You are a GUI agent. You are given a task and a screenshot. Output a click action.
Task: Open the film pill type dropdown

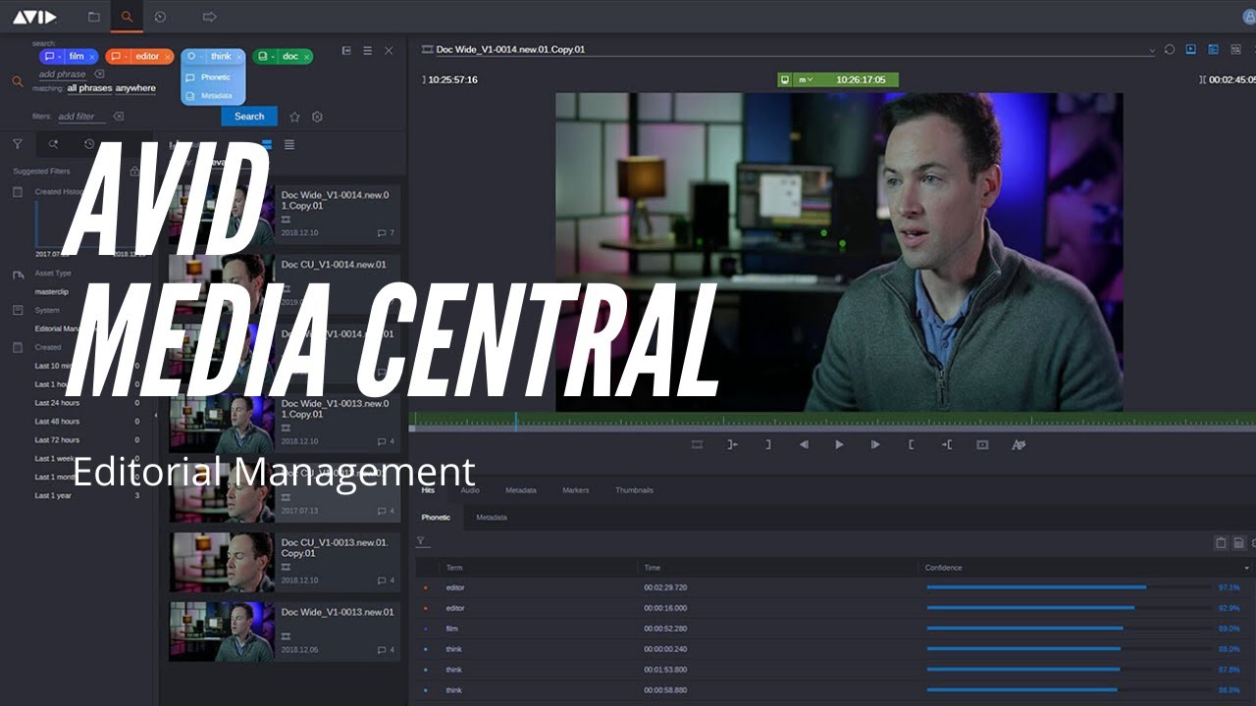tap(52, 57)
